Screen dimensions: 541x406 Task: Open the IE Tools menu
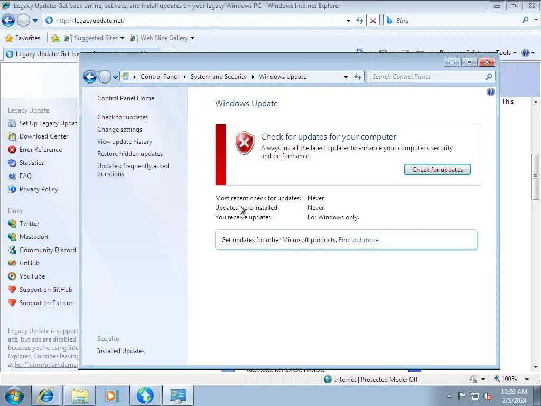coord(506,53)
